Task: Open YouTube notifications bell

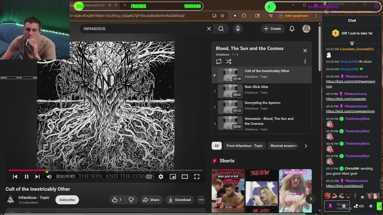Action: (x=292, y=29)
